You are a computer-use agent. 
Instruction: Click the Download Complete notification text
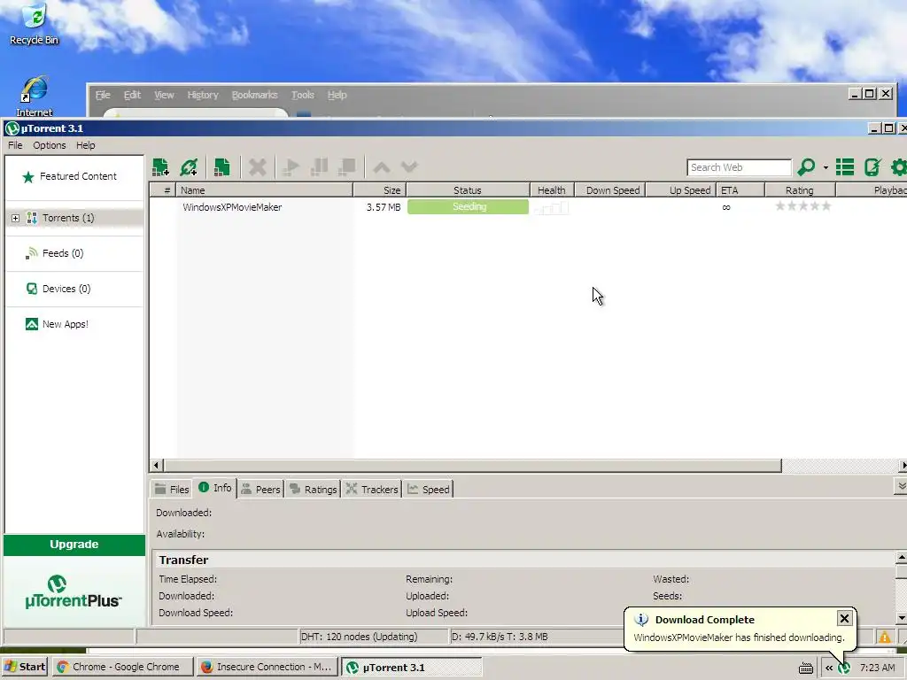740,637
